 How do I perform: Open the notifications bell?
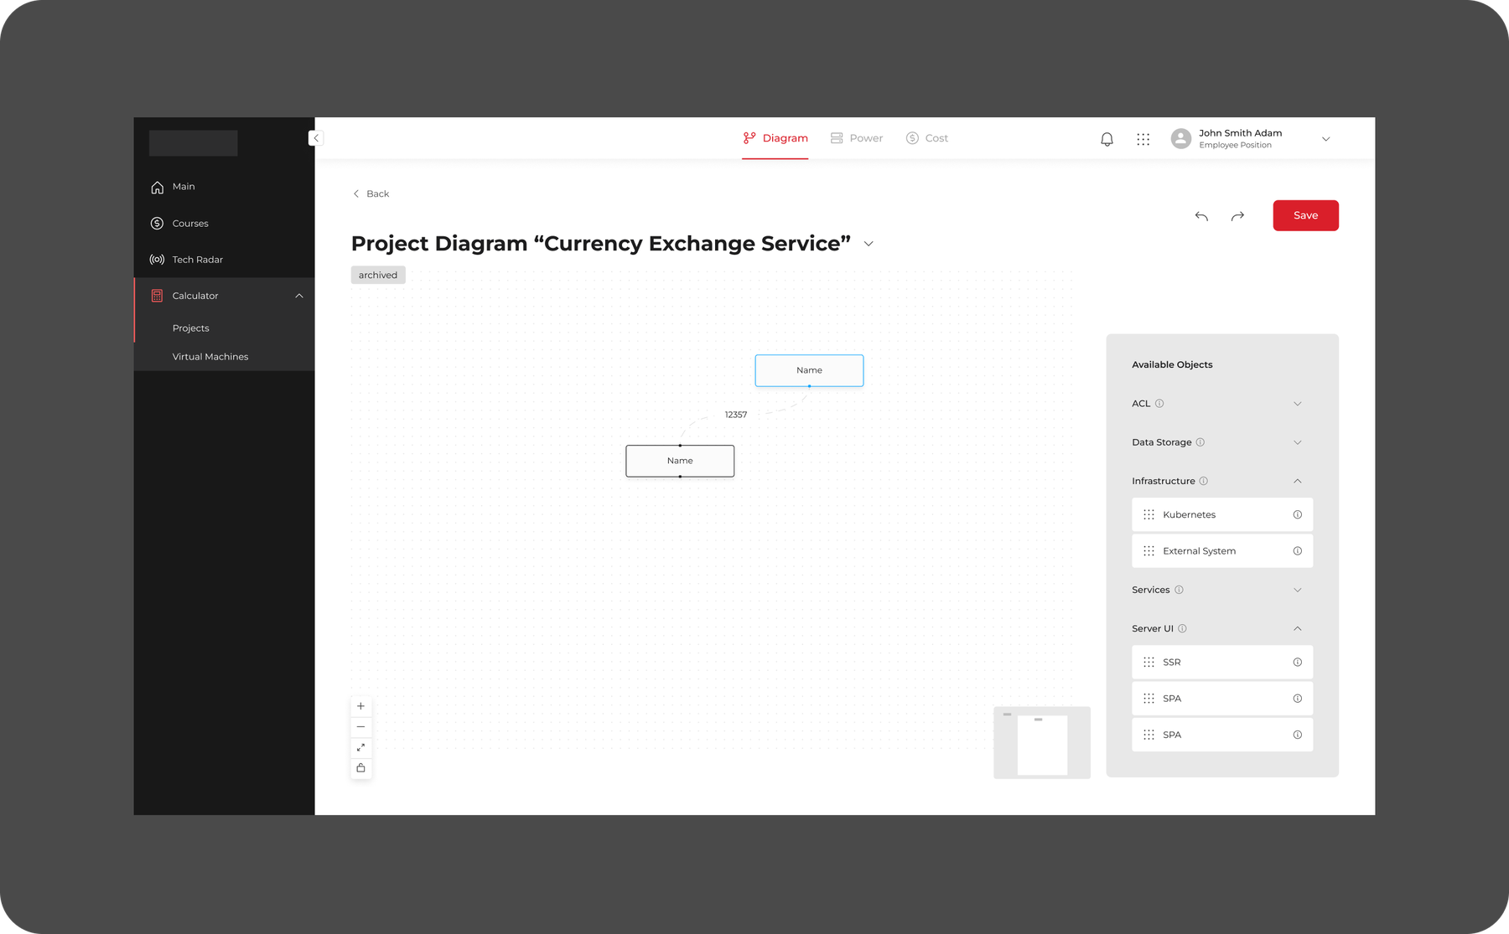click(x=1107, y=139)
